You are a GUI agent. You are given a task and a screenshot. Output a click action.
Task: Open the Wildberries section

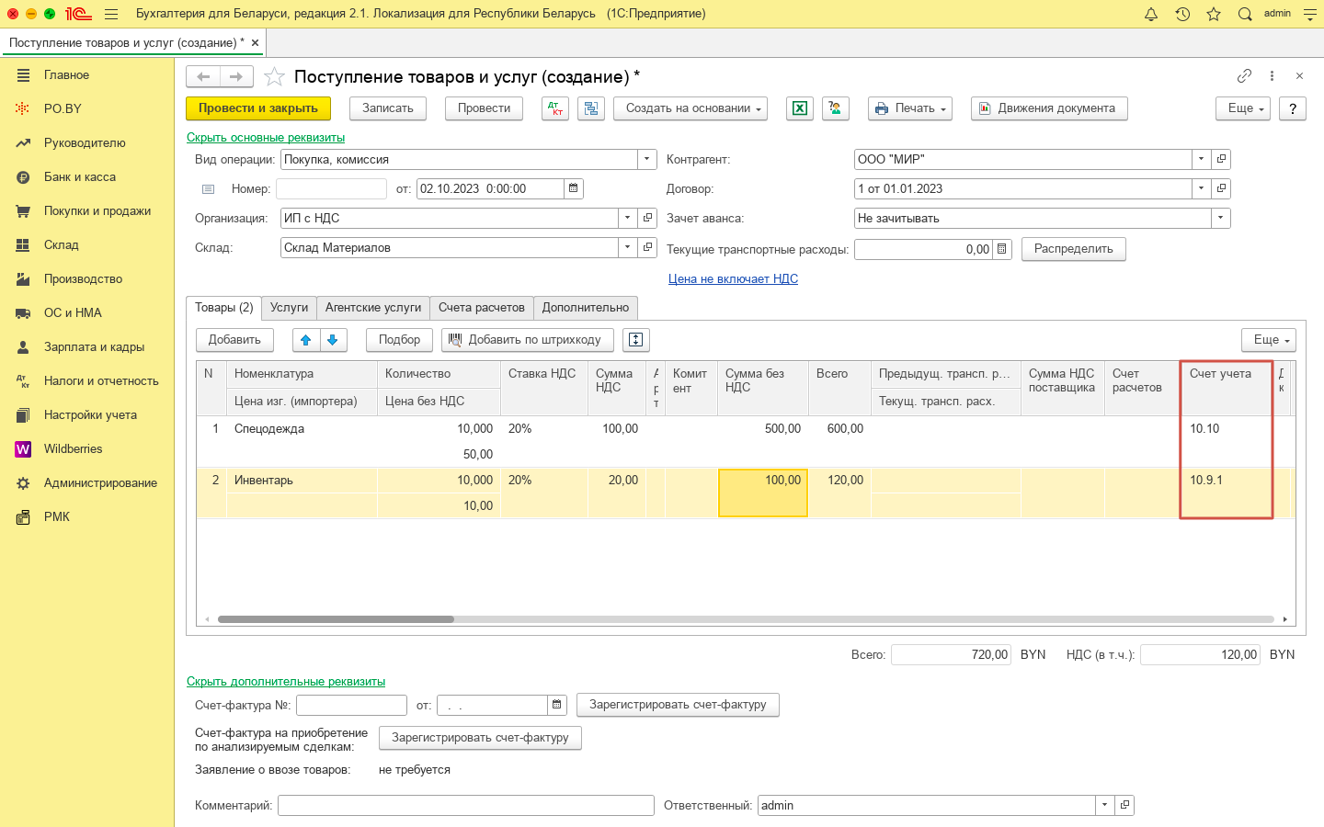(x=87, y=448)
